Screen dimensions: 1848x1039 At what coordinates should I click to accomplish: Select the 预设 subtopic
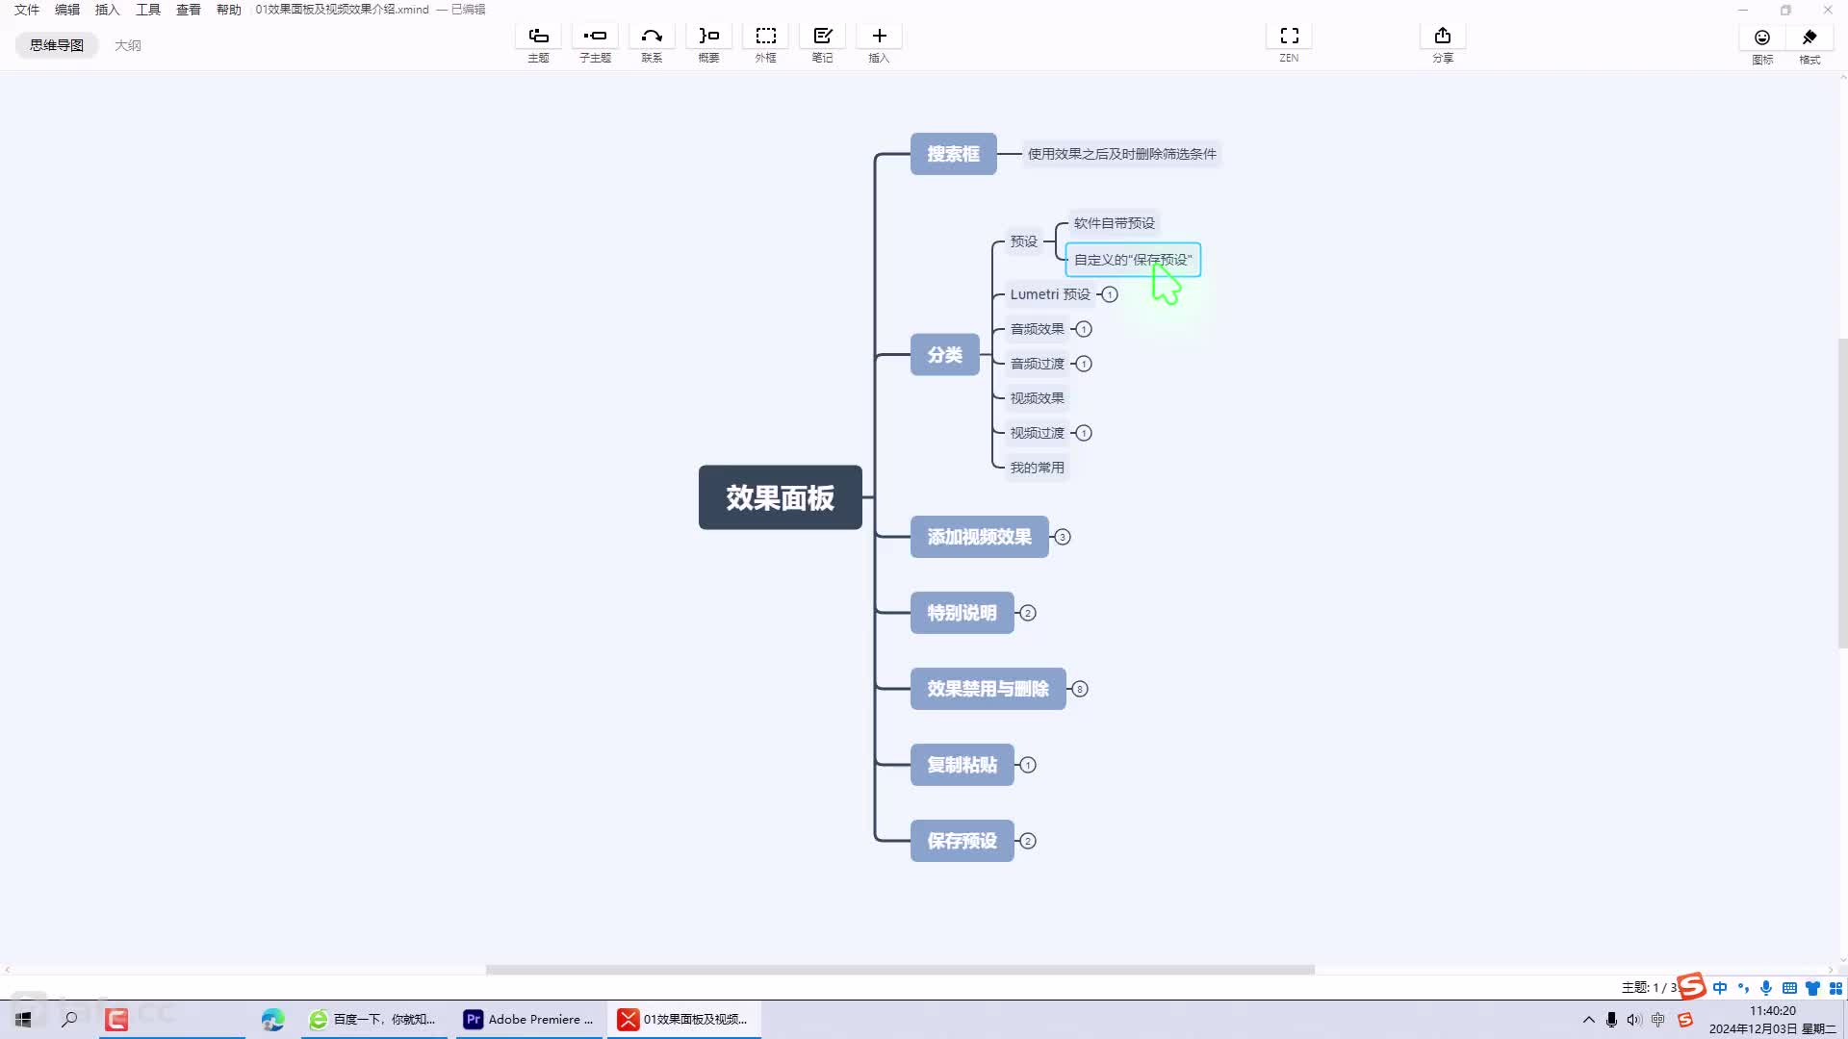1023,241
